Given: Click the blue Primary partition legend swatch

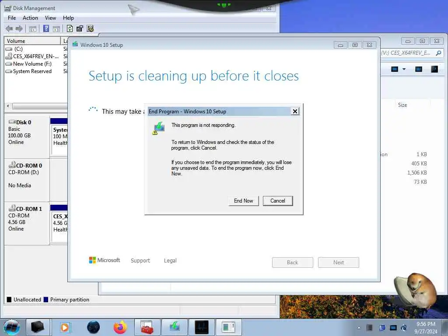Looking at the screenshot, I should 45,299.
